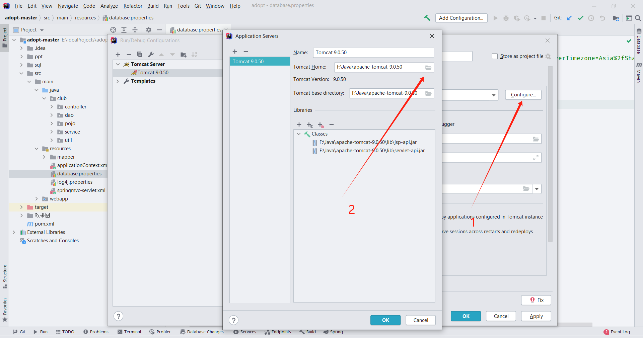Viewport: 643px width, 338px height.
Task: Click the select opened file target icon
Action: pyautogui.click(x=113, y=30)
